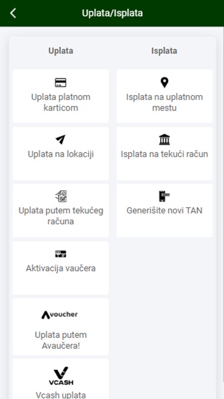Click the map pin location icon
The image size is (224, 399).
tap(164, 83)
